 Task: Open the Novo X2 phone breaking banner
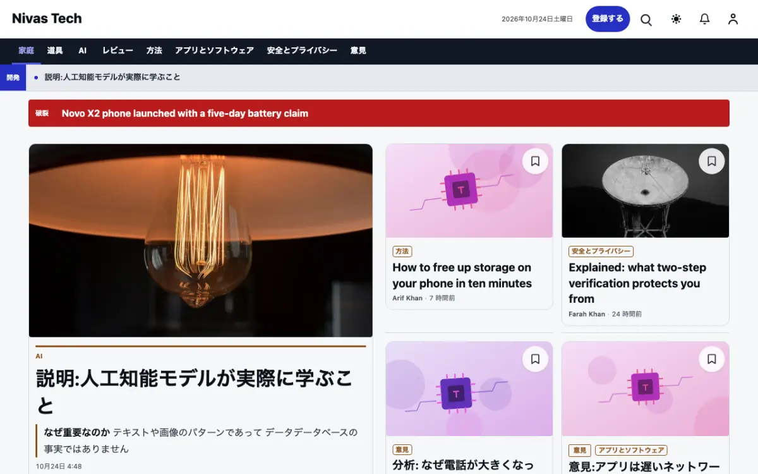tap(379, 113)
